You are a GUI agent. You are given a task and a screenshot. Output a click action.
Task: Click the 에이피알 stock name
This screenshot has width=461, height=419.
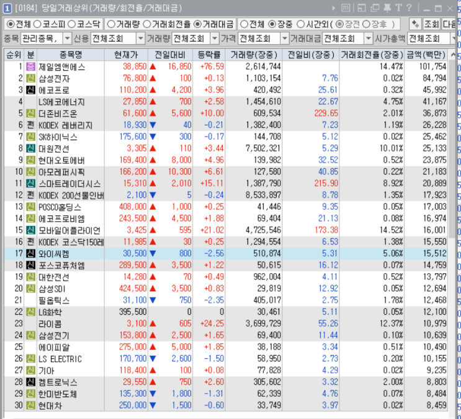(54, 347)
